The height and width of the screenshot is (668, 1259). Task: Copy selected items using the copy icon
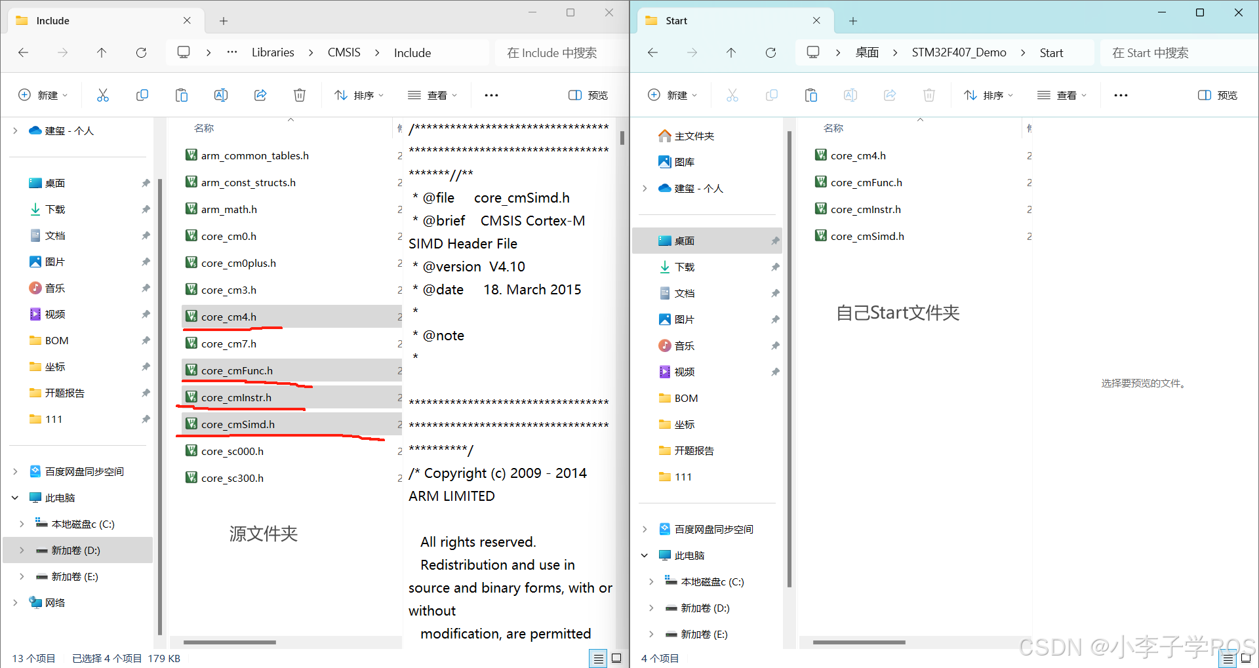(x=142, y=95)
